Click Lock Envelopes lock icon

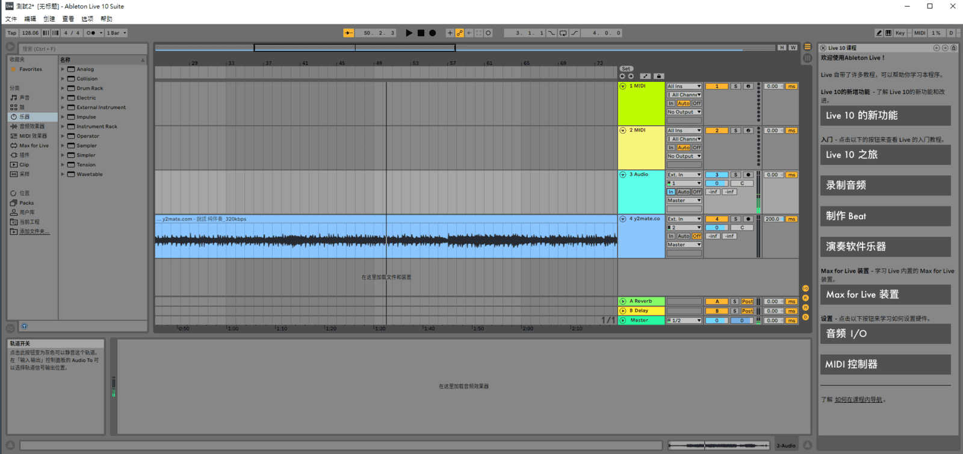click(658, 76)
